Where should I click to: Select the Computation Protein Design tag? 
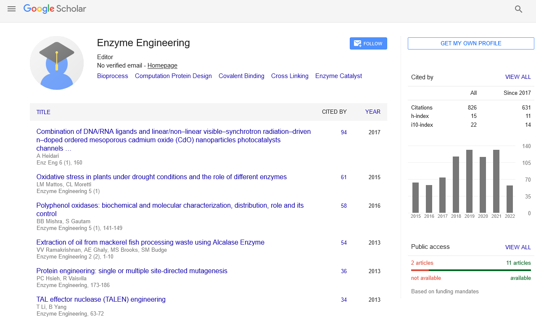173,76
